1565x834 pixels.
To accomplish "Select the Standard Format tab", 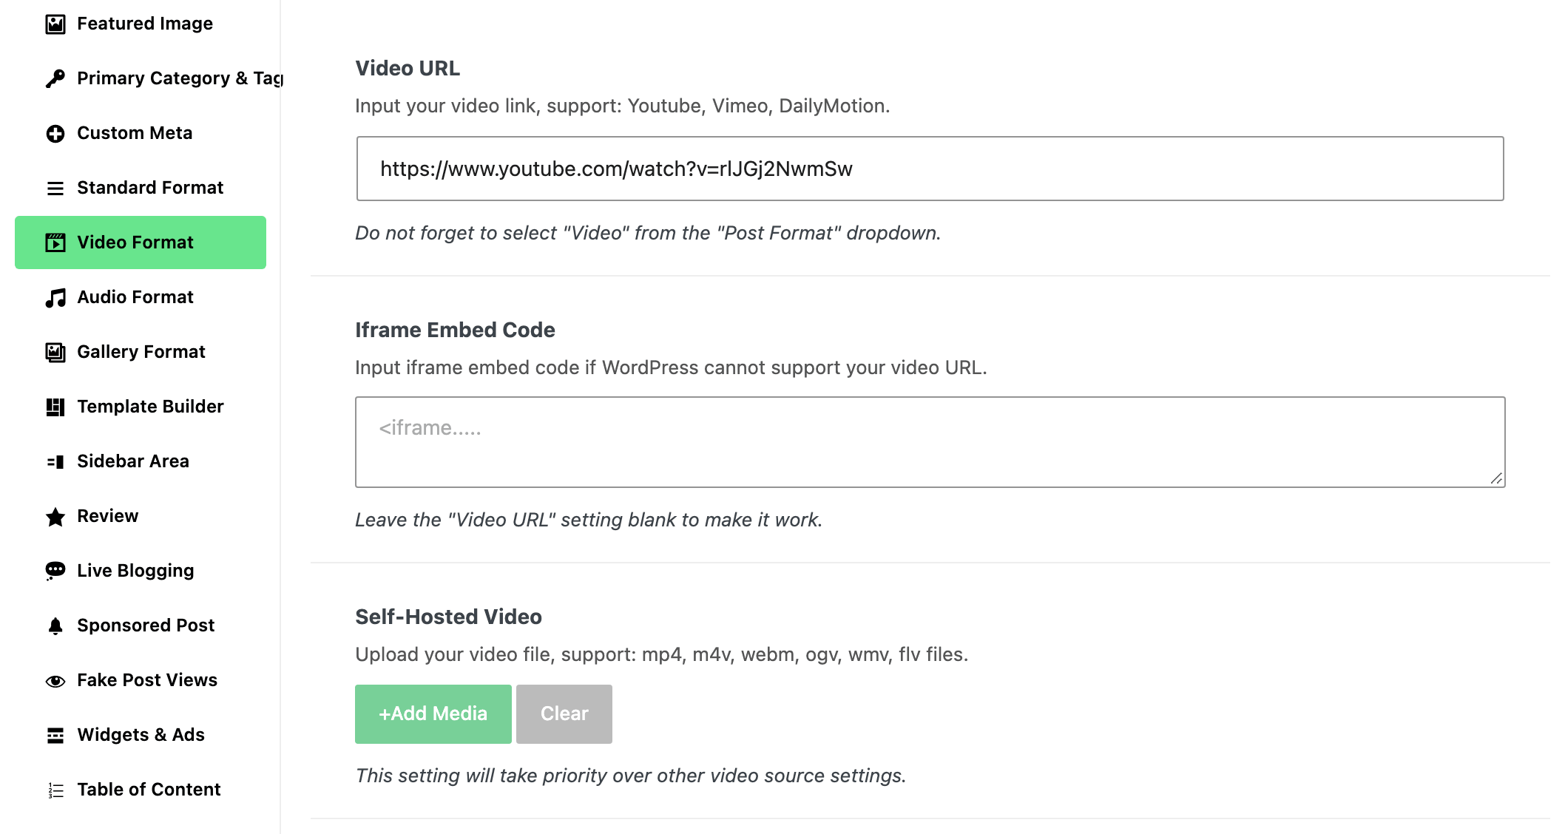I will point(141,188).
